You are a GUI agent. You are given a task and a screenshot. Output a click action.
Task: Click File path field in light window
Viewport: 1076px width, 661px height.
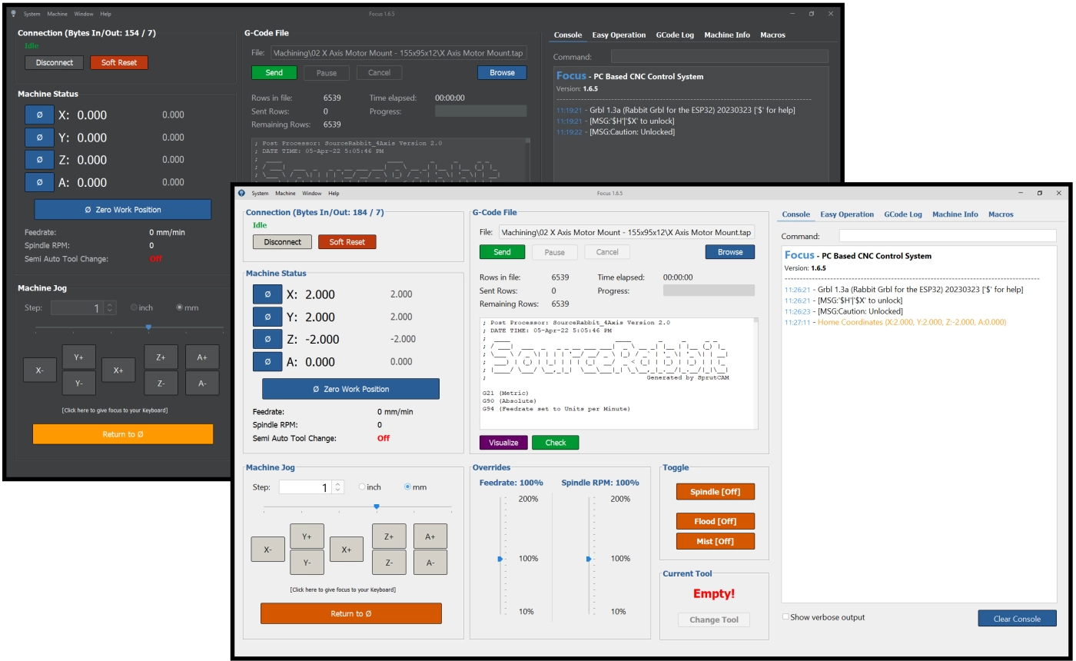626,232
